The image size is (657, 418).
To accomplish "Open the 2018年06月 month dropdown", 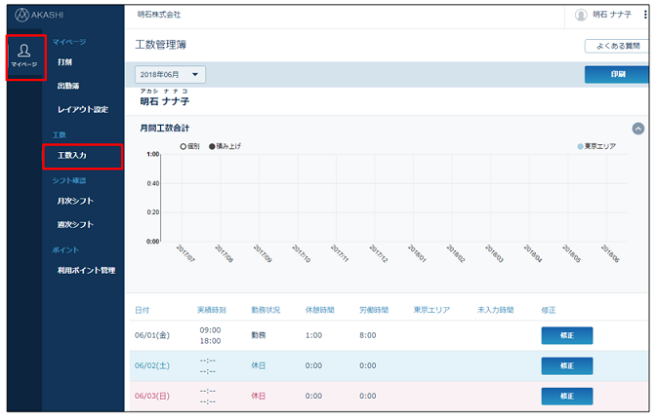I will [x=170, y=75].
